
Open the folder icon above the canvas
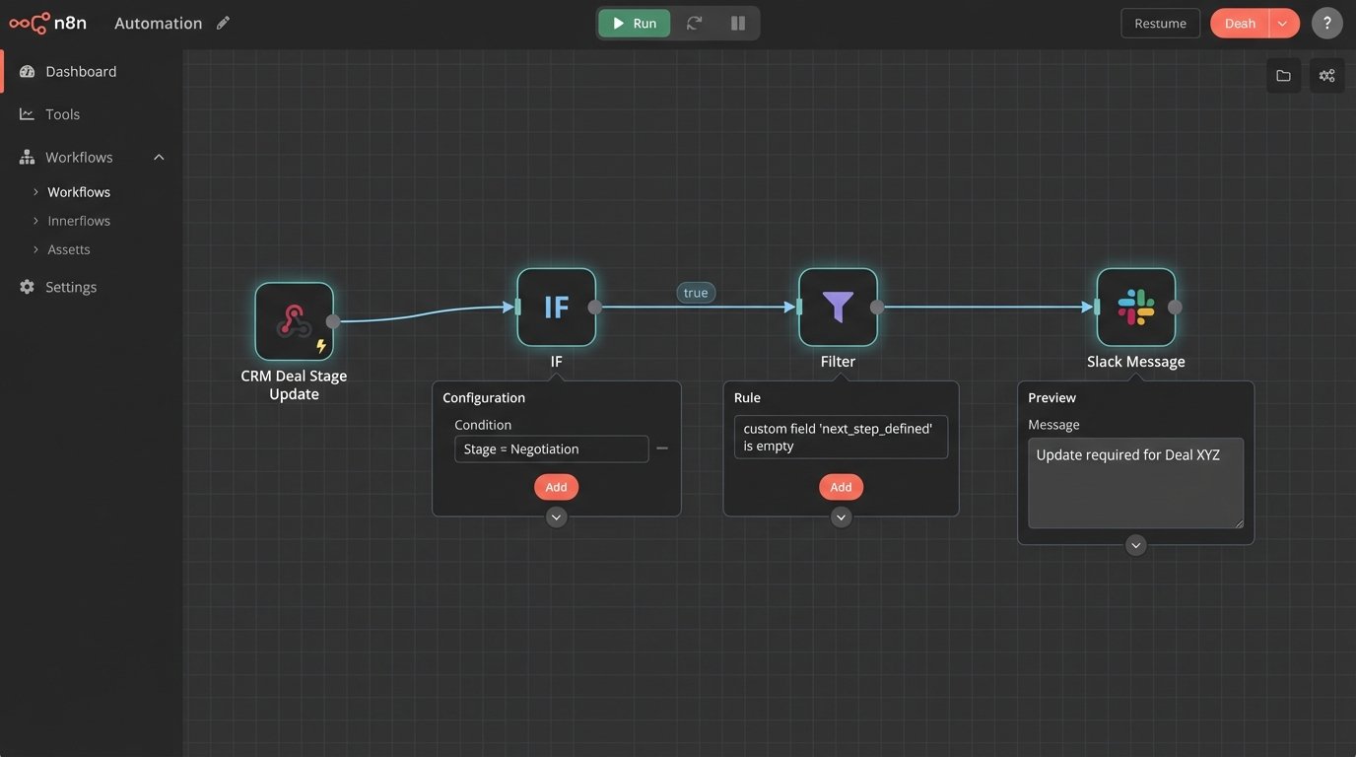pyautogui.click(x=1283, y=74)
